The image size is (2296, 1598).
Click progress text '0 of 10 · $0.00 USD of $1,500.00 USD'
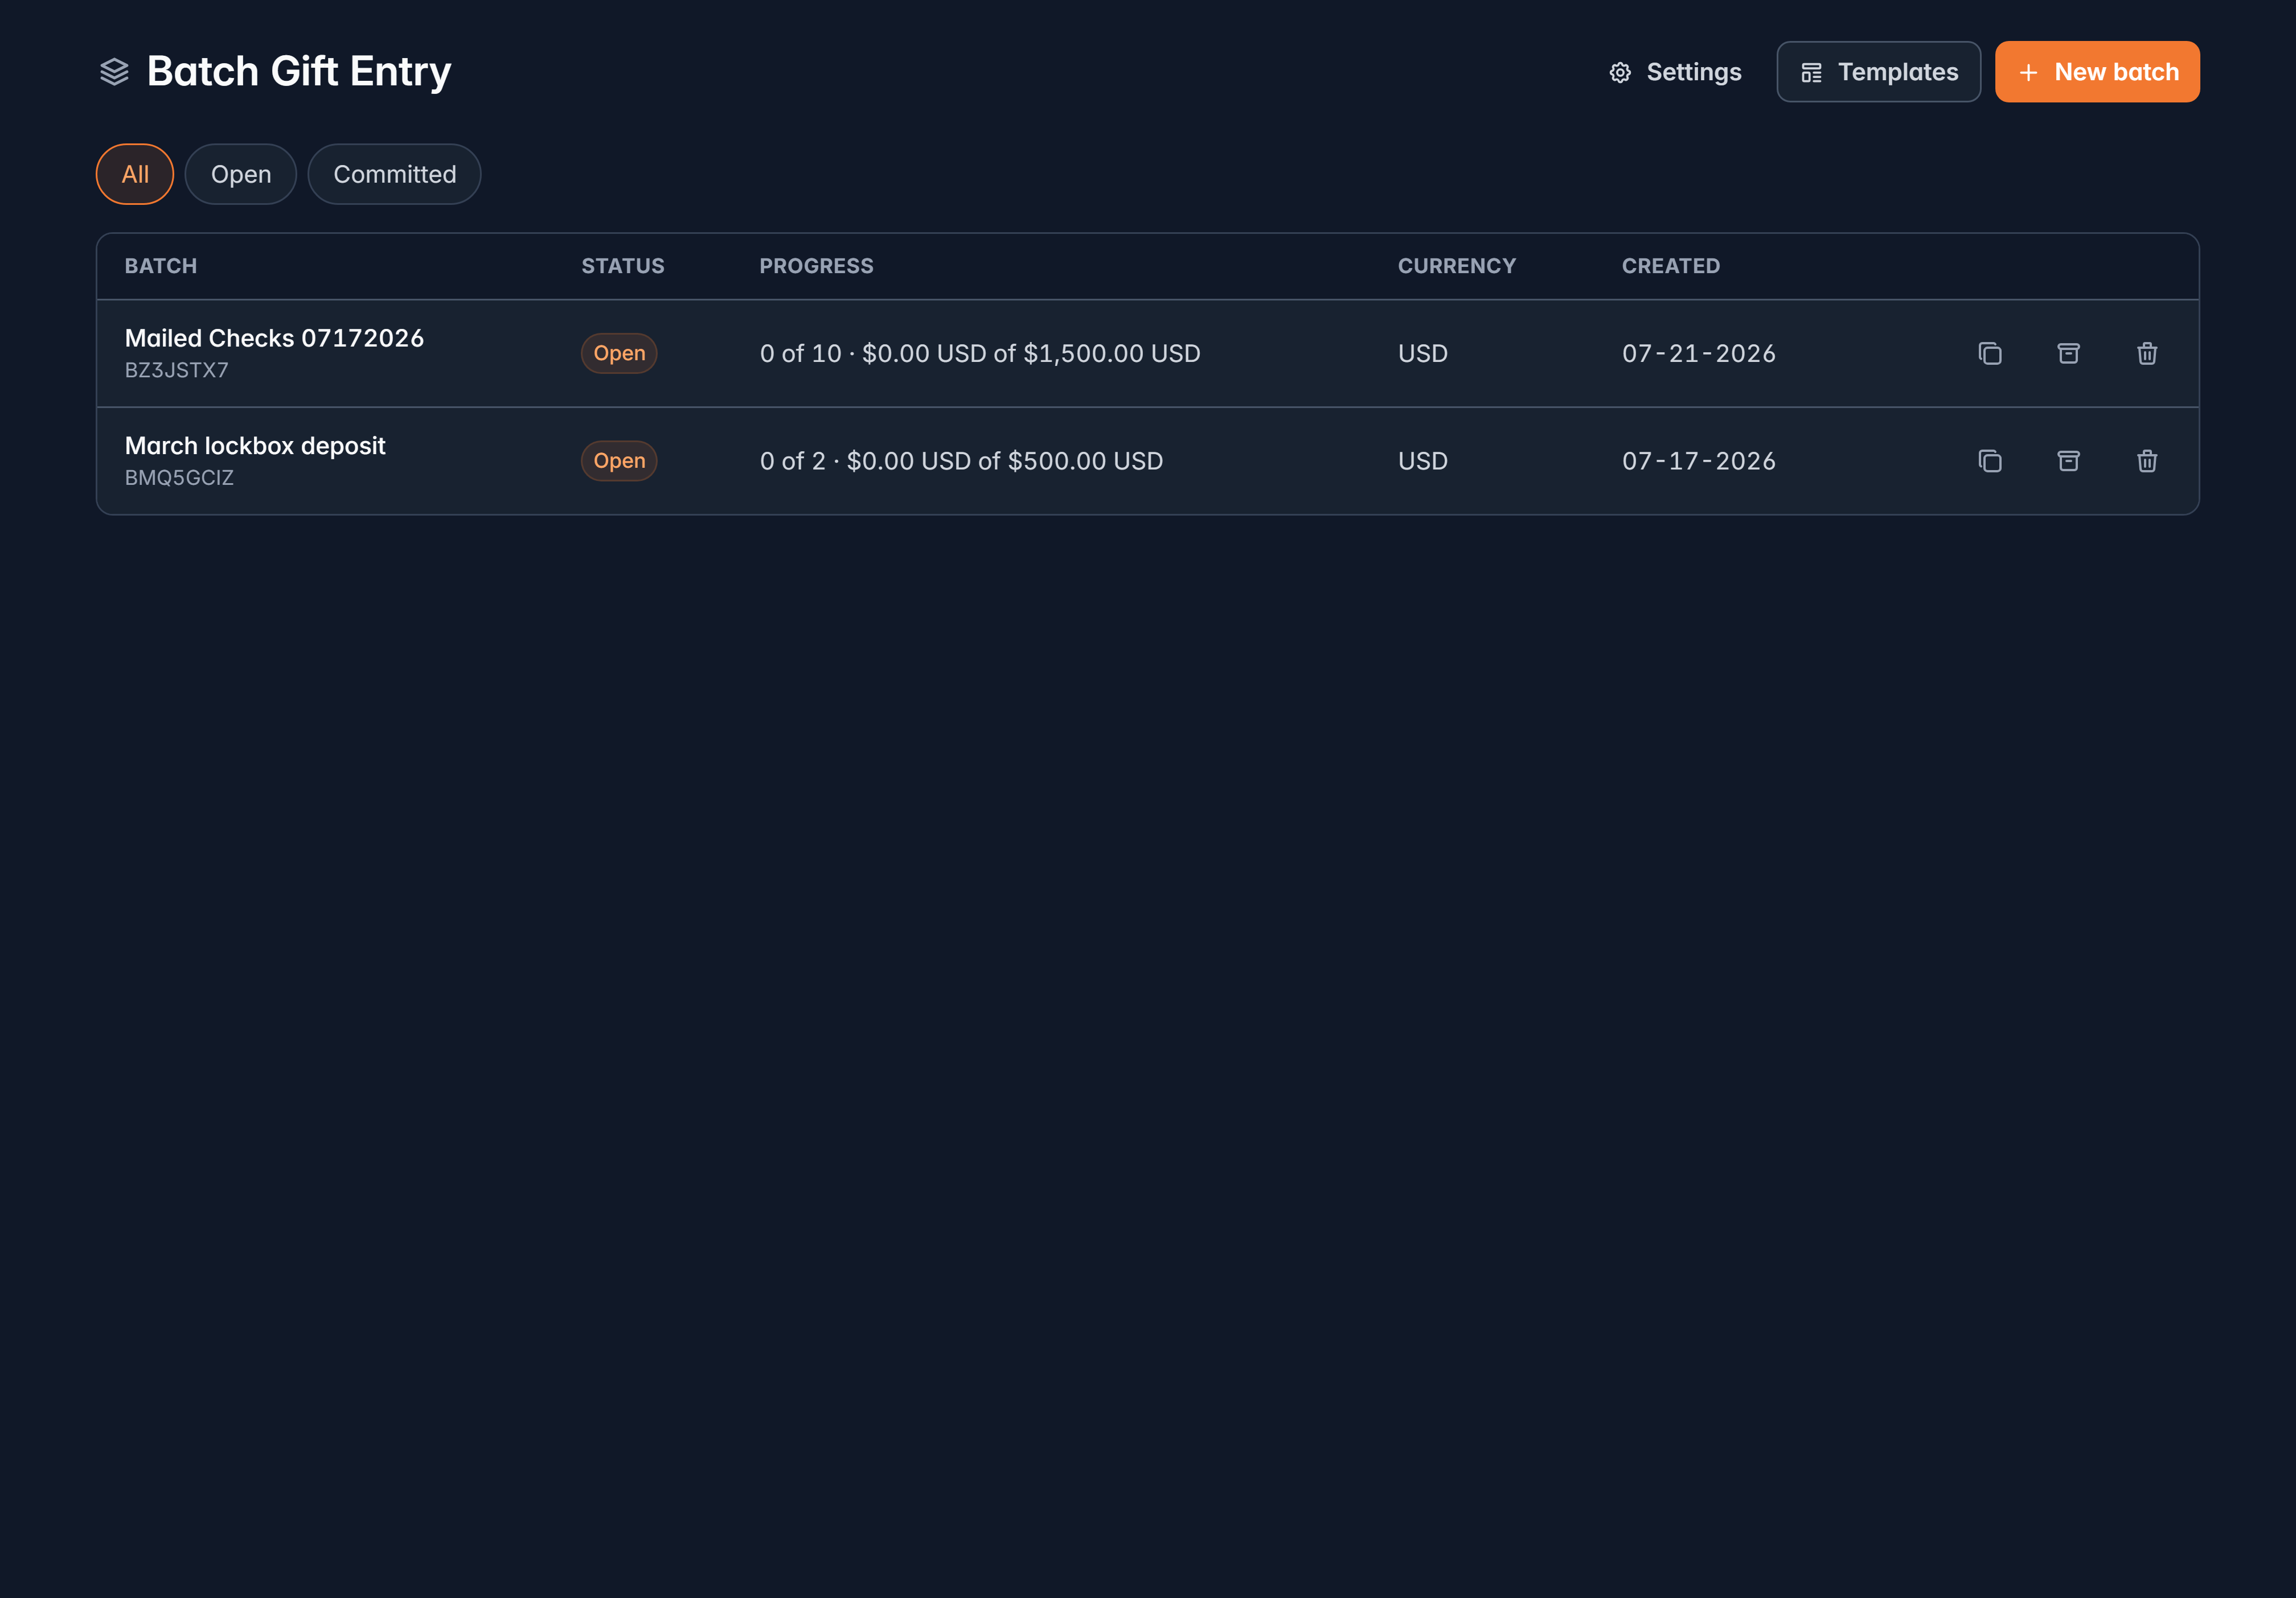[x=980, y=354]
